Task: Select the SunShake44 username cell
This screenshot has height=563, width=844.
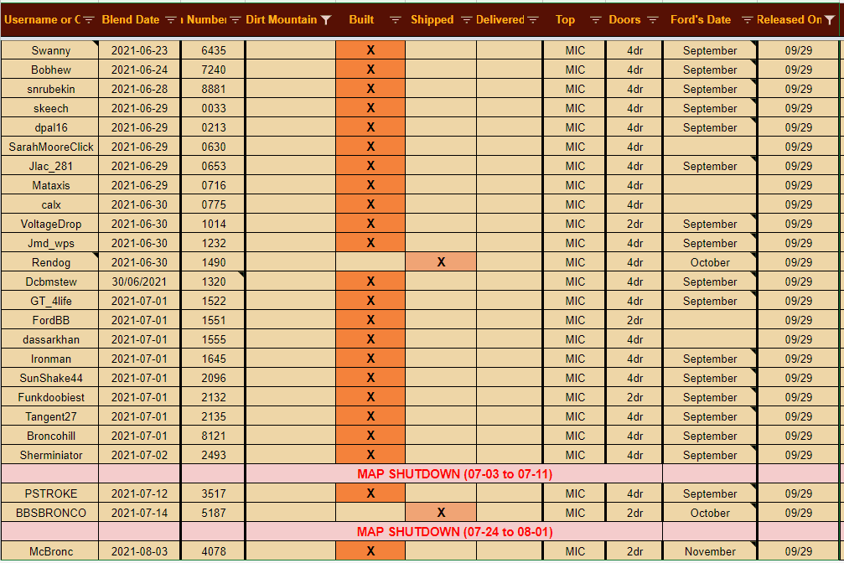Action: click(x=50, y=379)
